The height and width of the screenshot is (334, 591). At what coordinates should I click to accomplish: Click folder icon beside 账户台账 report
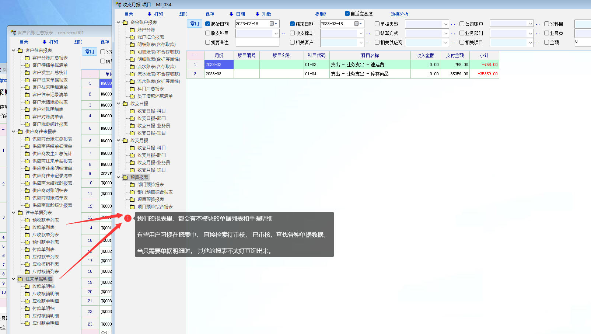coord(132,30)
